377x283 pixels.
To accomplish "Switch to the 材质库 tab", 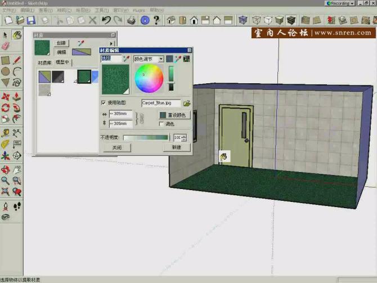I will (x=44, y=62).
